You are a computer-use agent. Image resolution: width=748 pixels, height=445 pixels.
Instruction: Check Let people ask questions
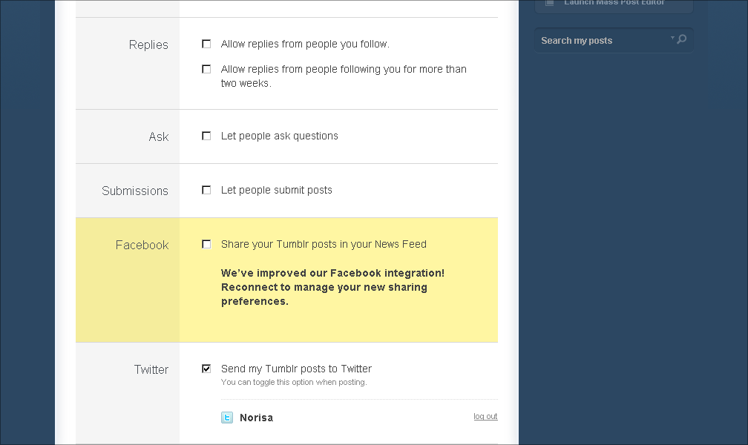click(206, 136)
